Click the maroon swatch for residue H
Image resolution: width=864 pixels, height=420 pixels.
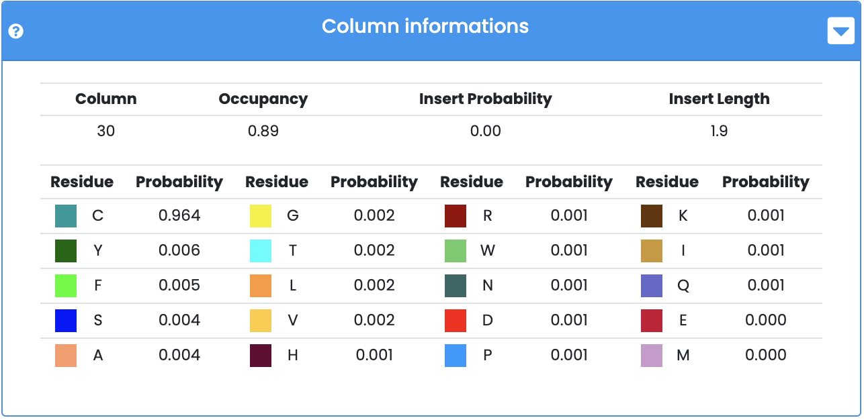(x=261, y=356)
